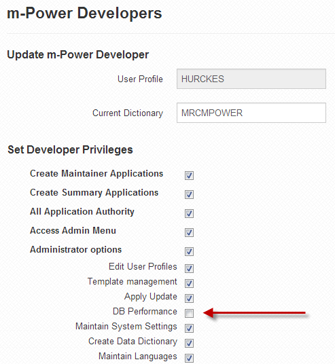Click the Edit User Profiles label
Screen dimensions: 335x364
coord(143,267)
